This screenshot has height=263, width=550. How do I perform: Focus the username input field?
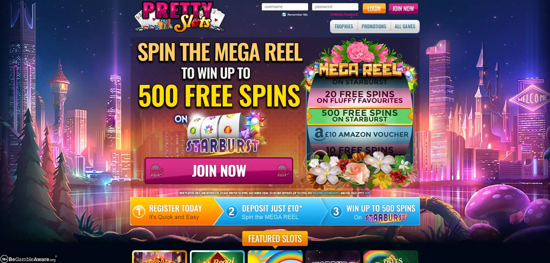tap(285, 7)
